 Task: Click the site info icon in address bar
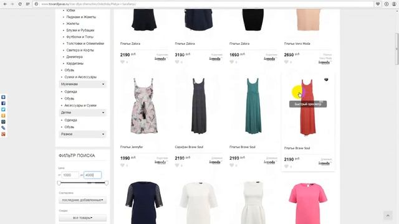click(36, 4)
